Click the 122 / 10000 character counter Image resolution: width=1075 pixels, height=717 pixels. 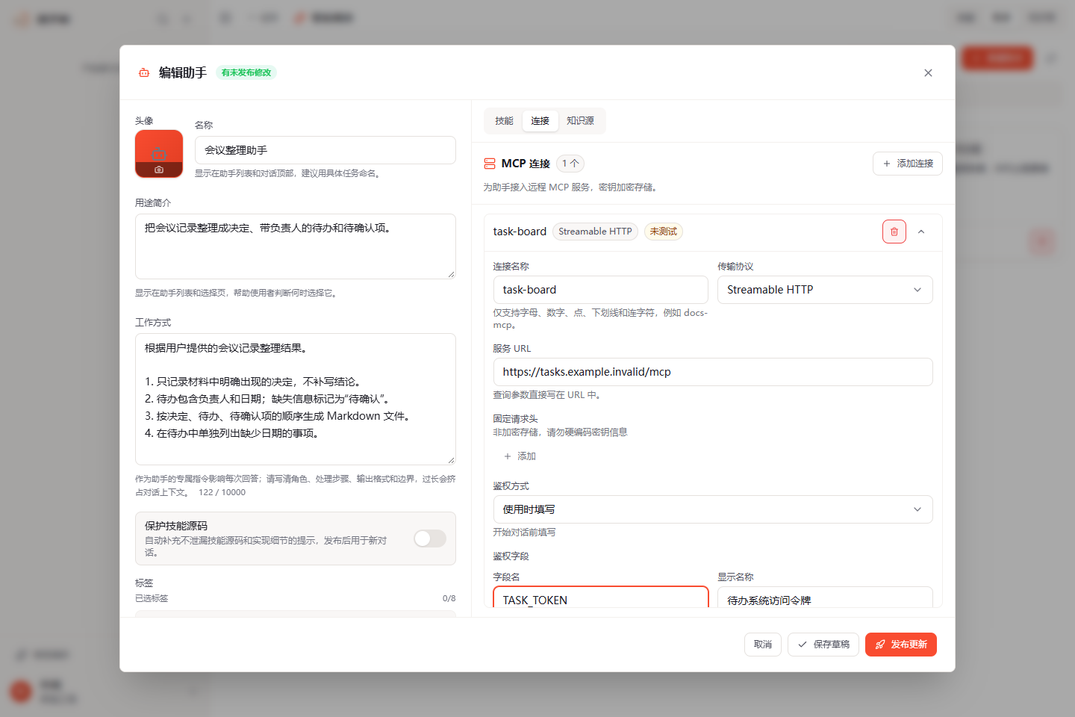click(222, 492)
